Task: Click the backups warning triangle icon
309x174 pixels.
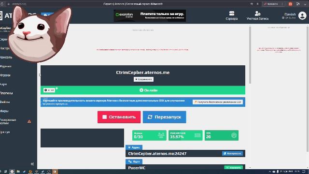Action: pos(29,121)
